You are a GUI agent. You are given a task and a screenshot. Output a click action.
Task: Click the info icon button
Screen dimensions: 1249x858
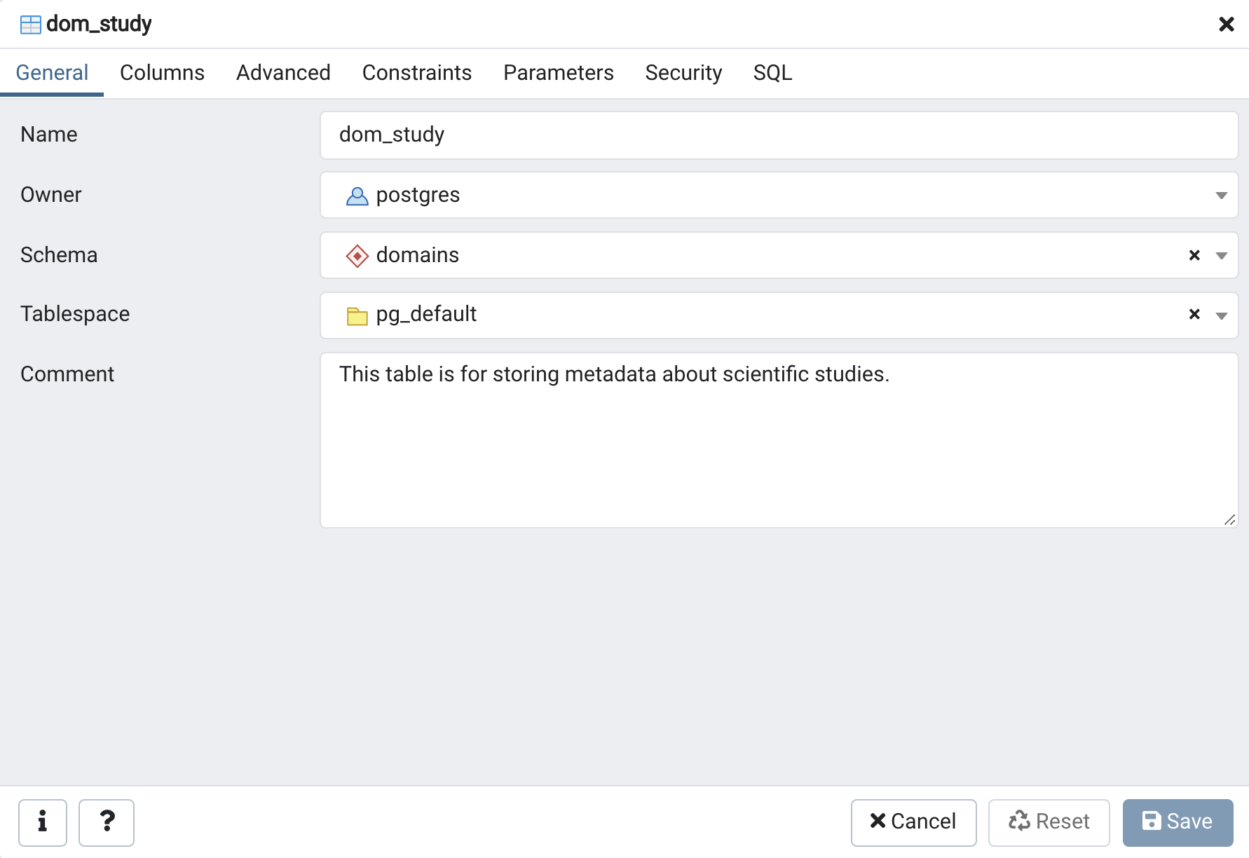point(43,822)
